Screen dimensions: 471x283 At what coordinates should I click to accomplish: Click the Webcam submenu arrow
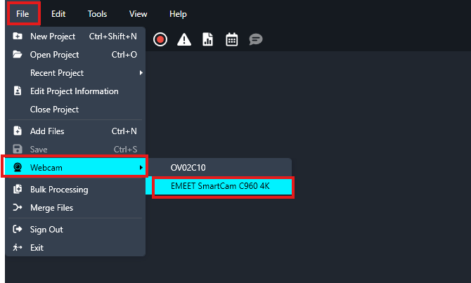click(x=141, y=167)
